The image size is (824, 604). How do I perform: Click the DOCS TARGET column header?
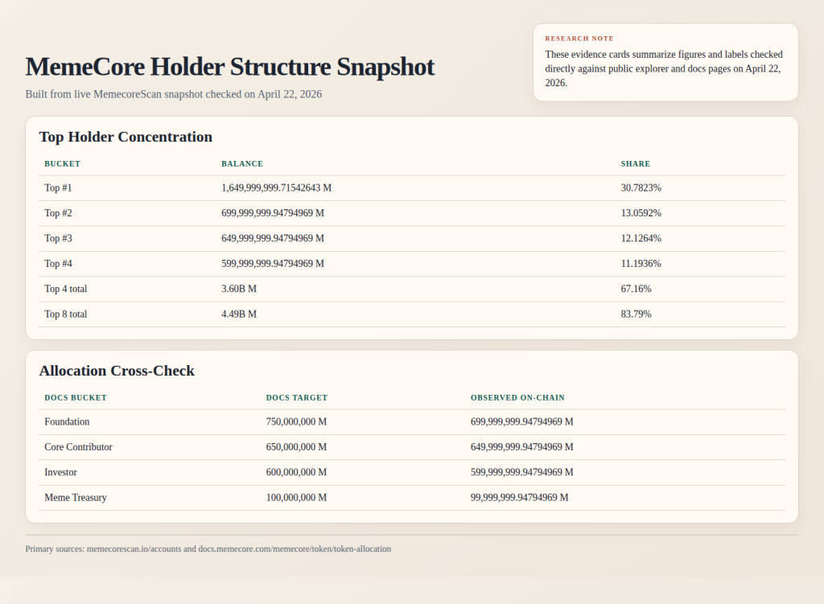pos(297,397)
